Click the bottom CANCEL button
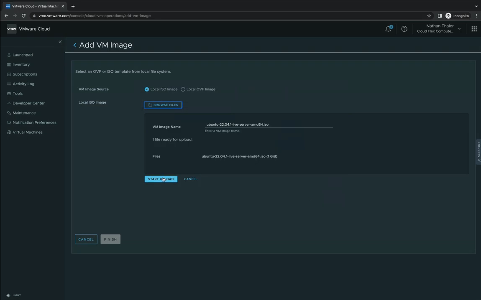Screen dimensions: 481x300 coord(86,239)
